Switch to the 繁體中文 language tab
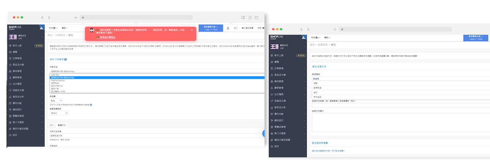This screenshot has height=168, width=490. pyautogui.click(x=62, y=125)
